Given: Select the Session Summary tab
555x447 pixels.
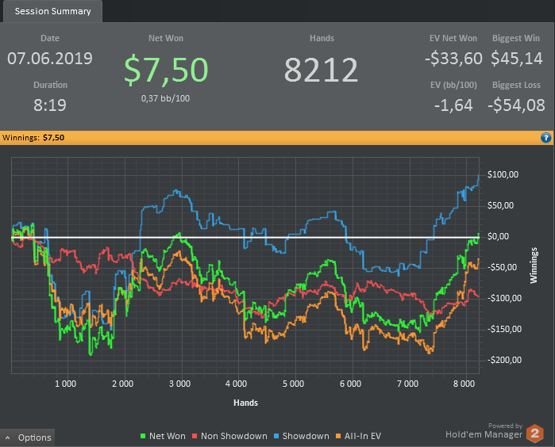Looking at the screenshot, I should 52,11.
